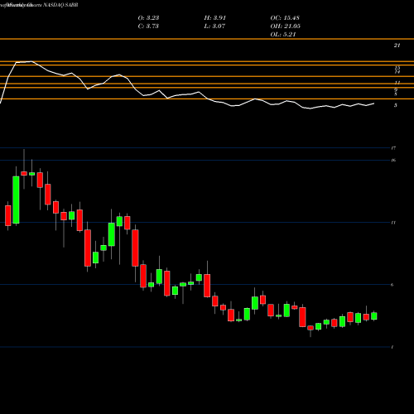Click the candlestick axis label '17'
Image resolution: width=414 pixels, height=414 pixels.
click(393, 148)
